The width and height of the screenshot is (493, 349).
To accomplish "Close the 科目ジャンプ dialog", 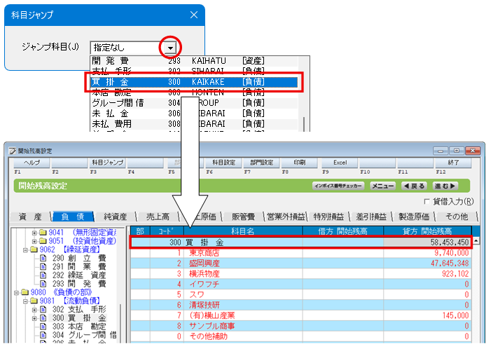I will 193,14.
